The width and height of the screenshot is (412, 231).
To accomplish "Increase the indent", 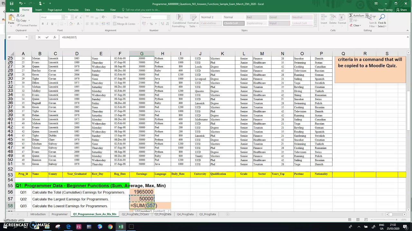I will [x=108, y=24].
